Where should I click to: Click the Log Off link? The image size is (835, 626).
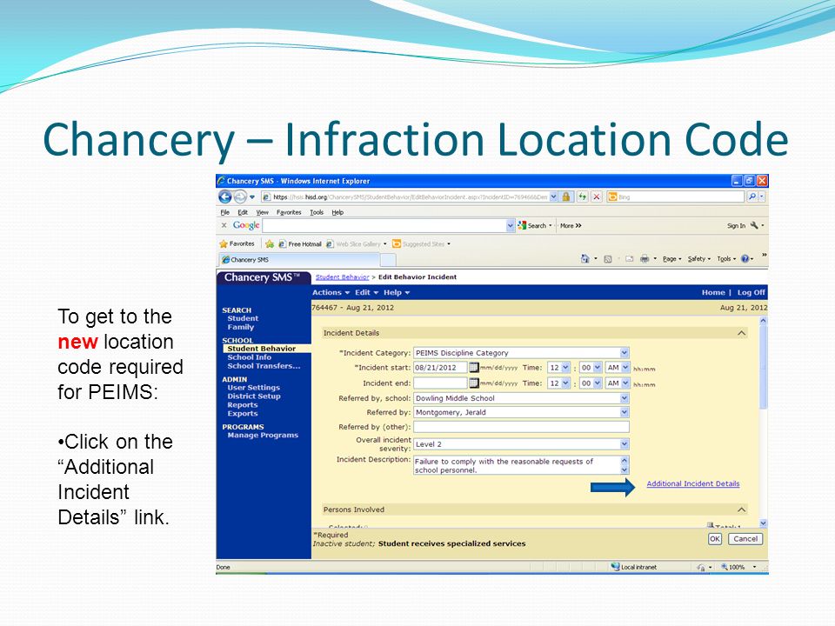coord(751,292)
